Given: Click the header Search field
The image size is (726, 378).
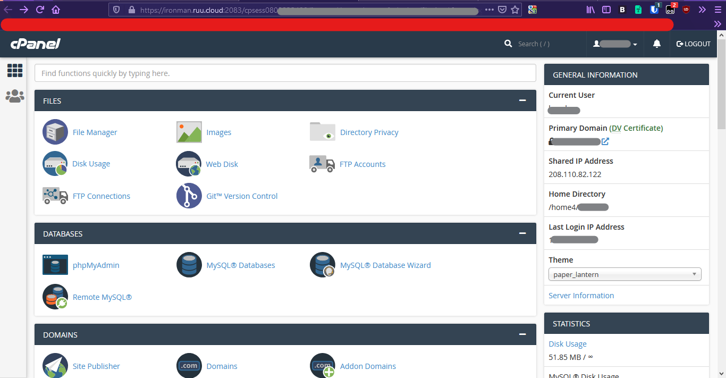Looking at the screenshot, I should pyautogui.click(x=534, y=44).
